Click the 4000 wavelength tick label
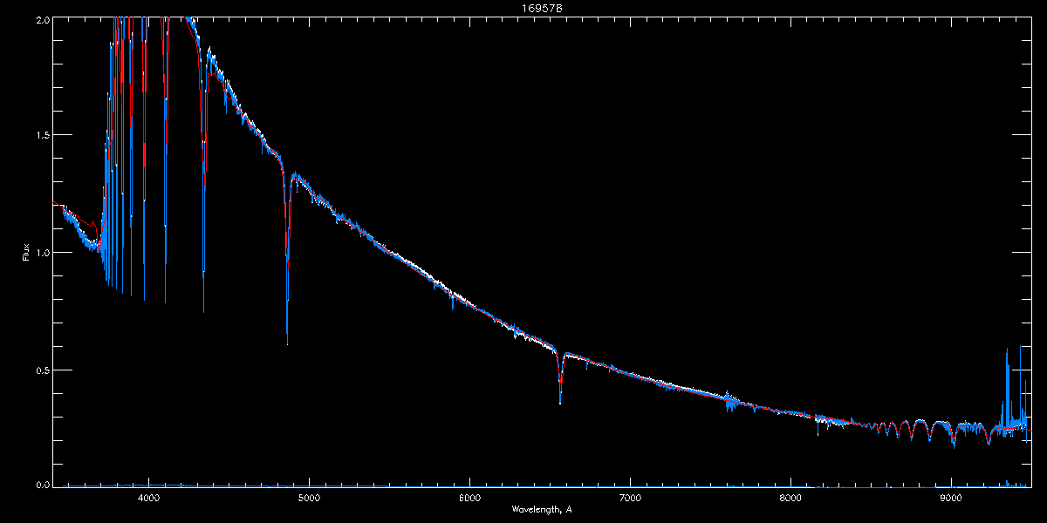The height and width of the screenshot is (523, 1047). pos(148,498)
